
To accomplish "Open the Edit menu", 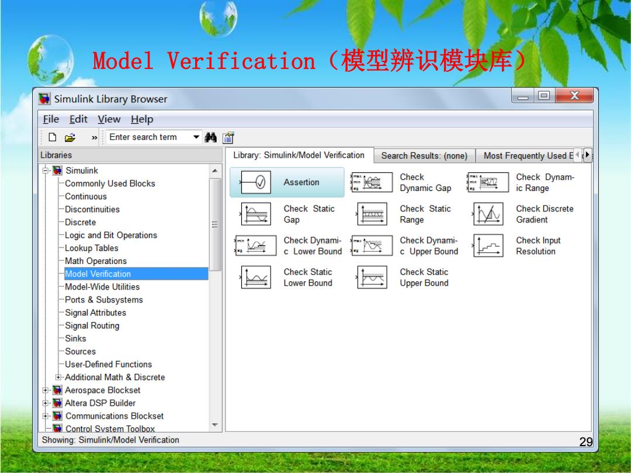I will (x=78, y=120).
